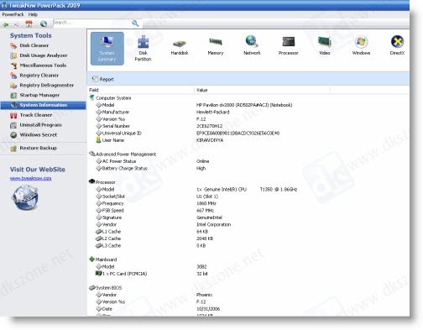Viewport: 423px width, 330px height.
Task: Click the Startup Manager sidebar icon
Action: point(13,95)
